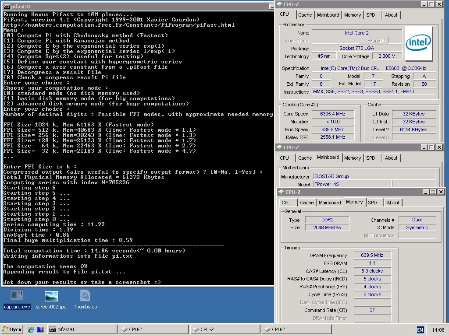Click the Multiplier value x 10.0
Screen dimensions: 449x336
click(x=333, y=122)
